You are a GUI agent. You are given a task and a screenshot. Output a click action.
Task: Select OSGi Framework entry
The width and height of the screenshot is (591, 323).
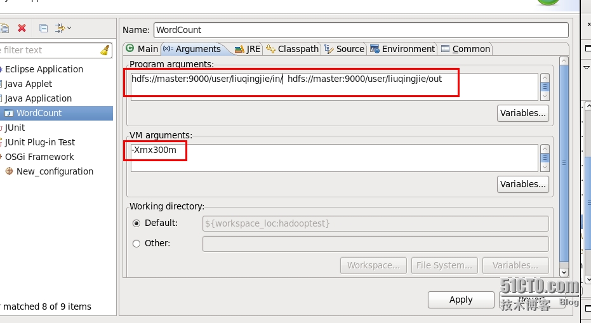tap(39, 157)
